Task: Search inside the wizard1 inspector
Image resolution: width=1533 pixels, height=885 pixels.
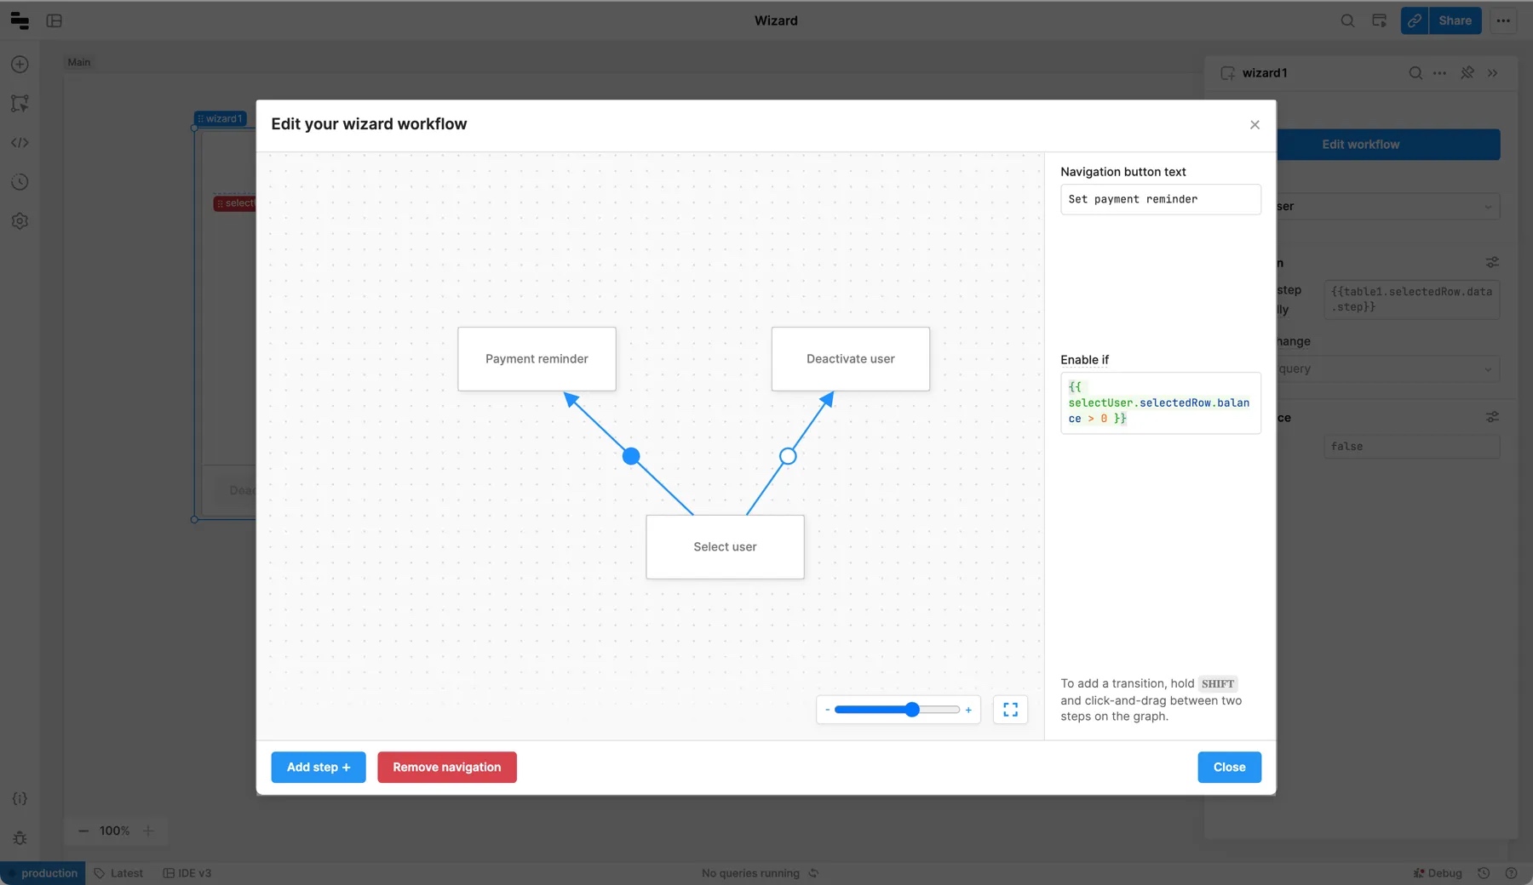Action: pos(1415,73)
